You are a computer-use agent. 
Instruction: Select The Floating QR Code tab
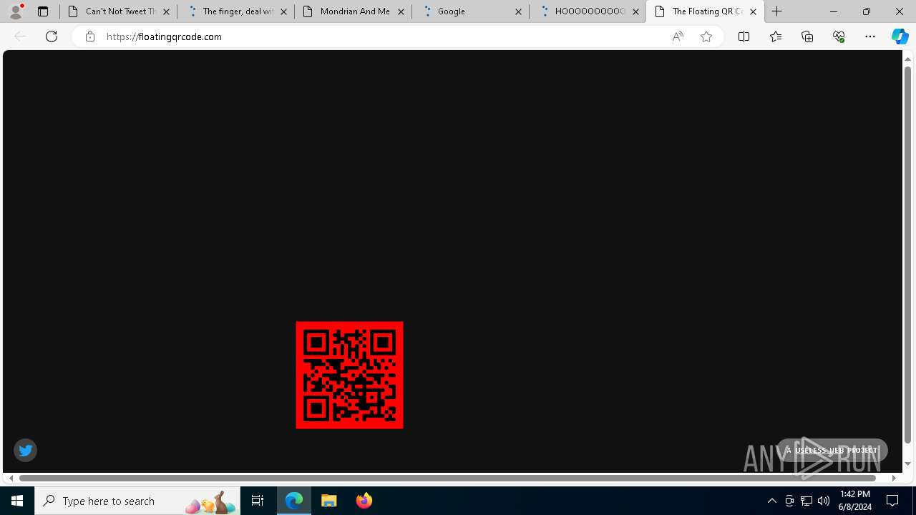click(705, 11)
